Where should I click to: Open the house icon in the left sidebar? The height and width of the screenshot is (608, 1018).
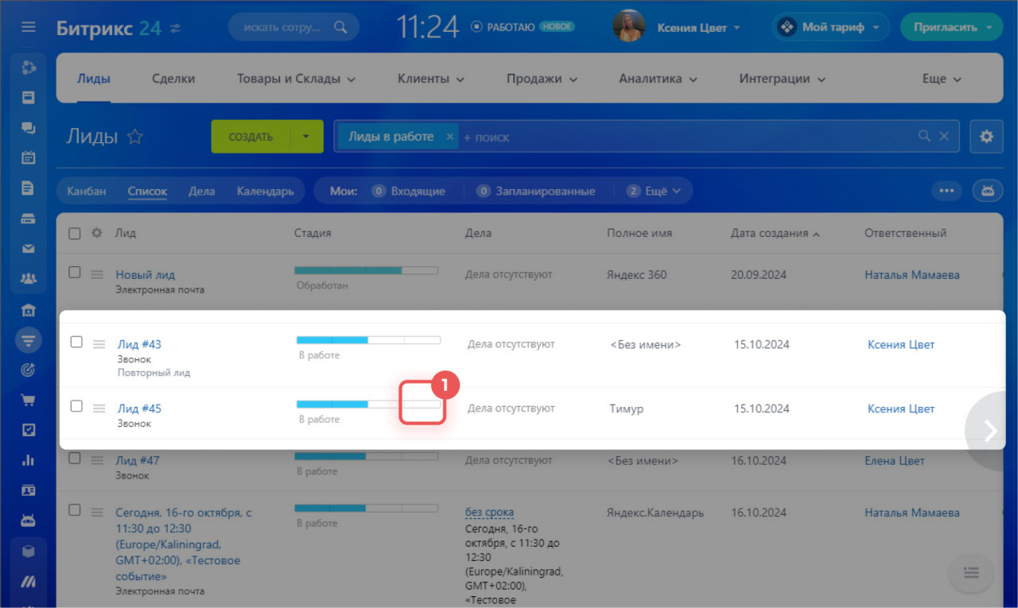(29, 310)
